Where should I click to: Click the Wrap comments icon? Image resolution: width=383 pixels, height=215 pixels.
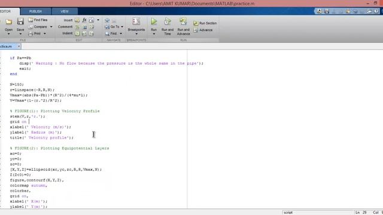click(x=92, y=27)
